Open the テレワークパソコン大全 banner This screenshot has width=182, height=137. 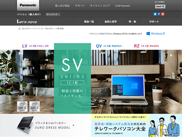136,125
